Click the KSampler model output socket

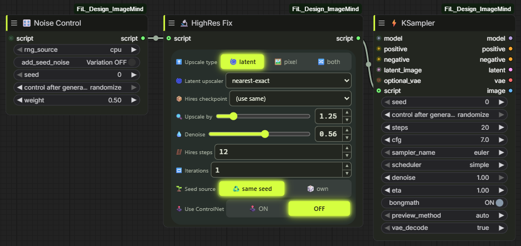pos(511,38)
